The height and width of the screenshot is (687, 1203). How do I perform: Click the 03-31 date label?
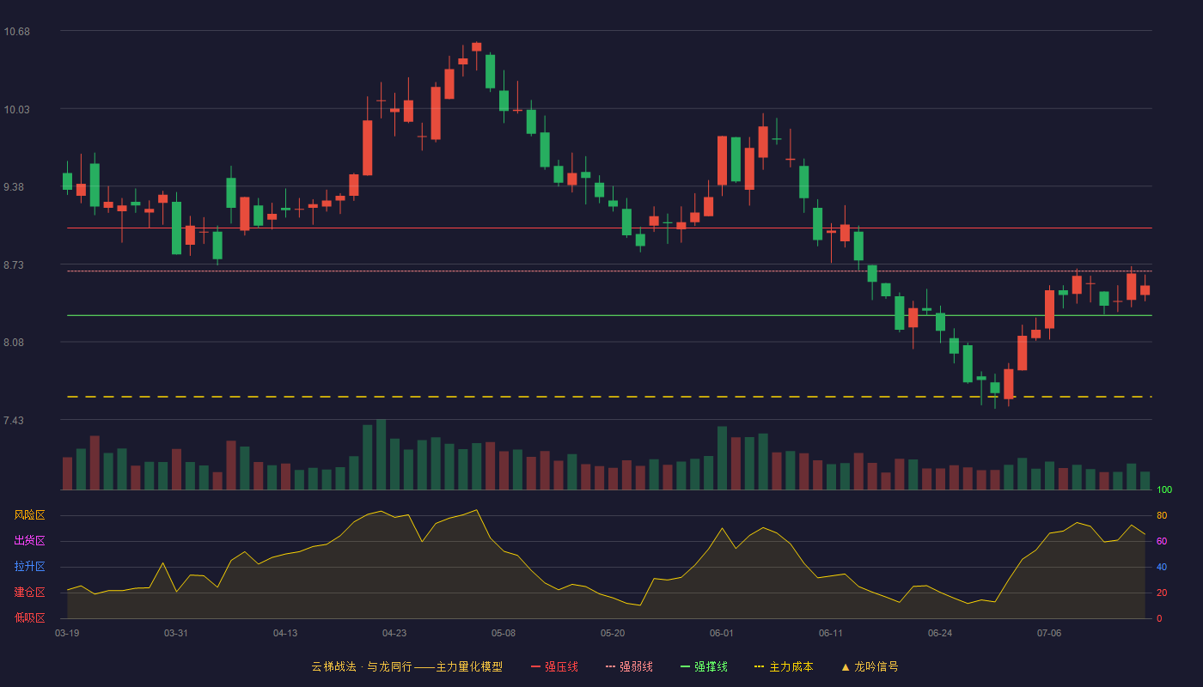click(176, 633)
